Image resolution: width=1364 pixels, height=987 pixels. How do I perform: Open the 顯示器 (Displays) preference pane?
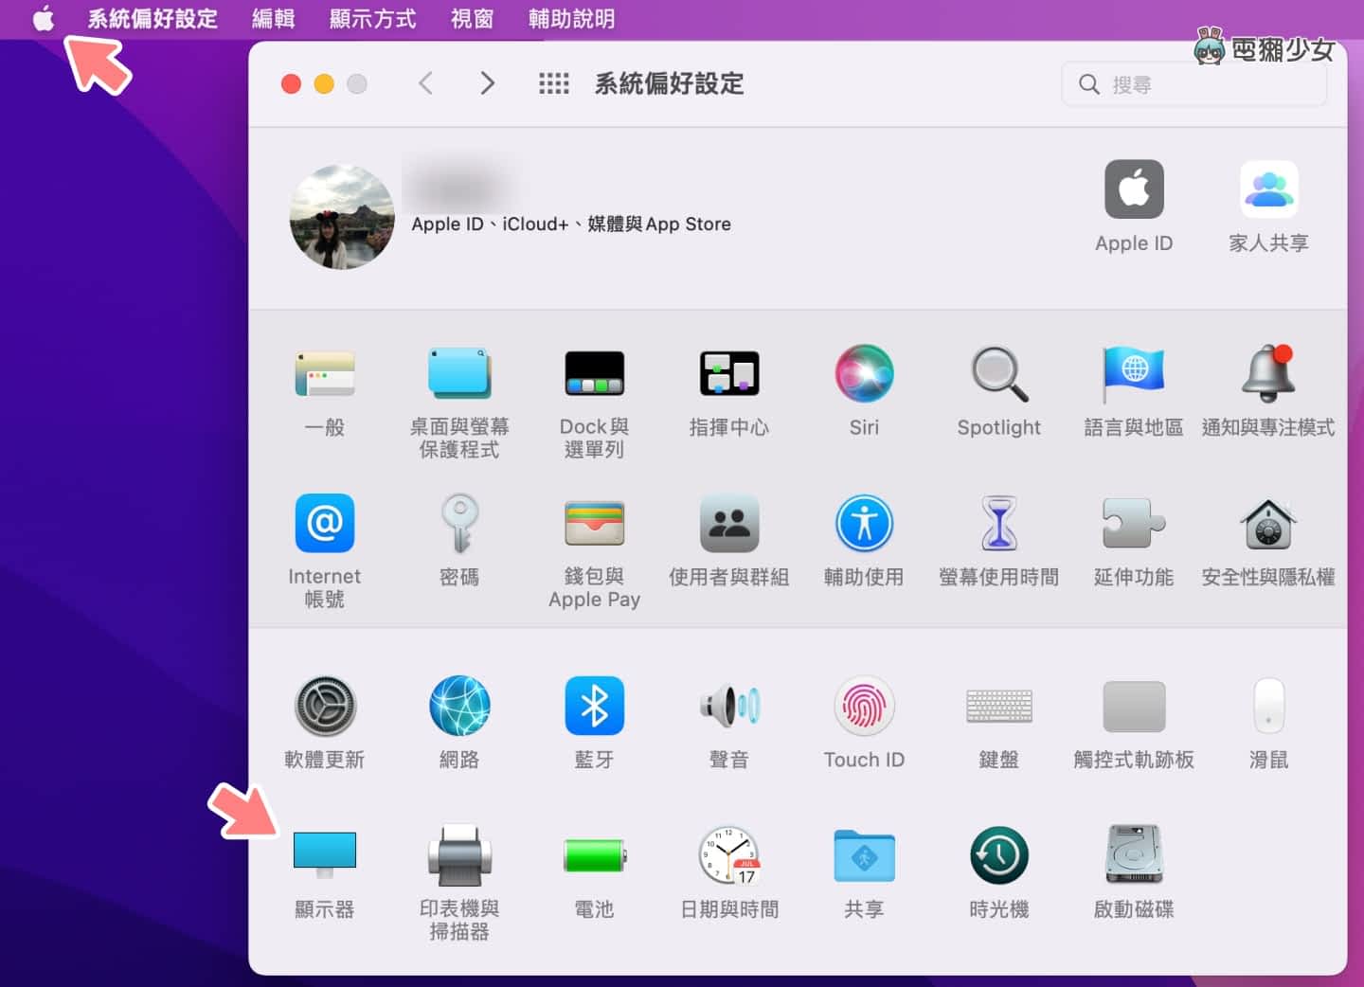pyautogui.click(x=324, y=854)
